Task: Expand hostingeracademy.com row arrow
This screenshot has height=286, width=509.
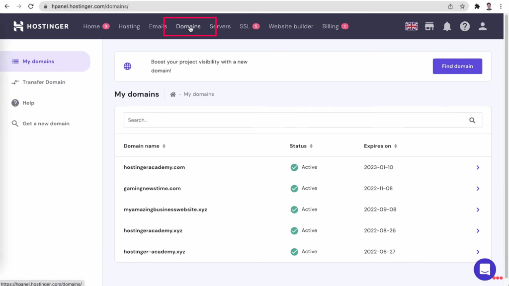Action: click(478, 168)
